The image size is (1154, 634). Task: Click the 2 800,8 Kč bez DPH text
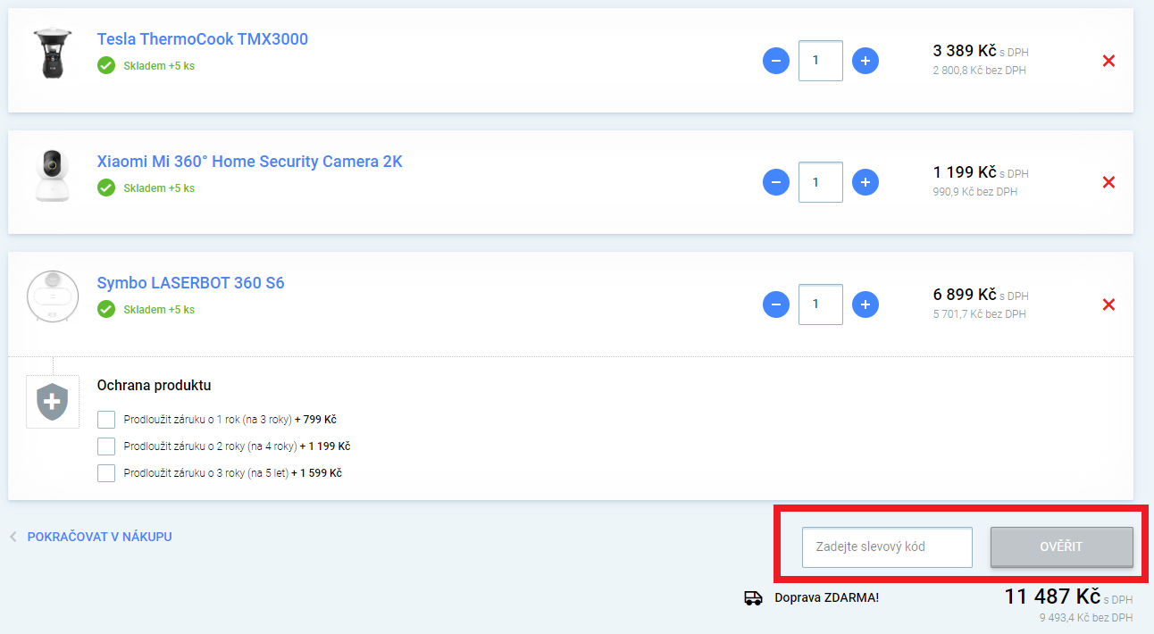click(x=980, y=71)
